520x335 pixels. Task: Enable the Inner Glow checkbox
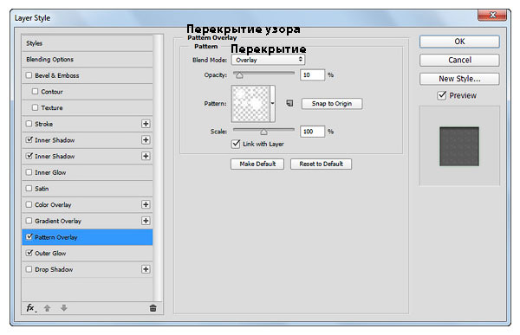click(x=29, y=172)
